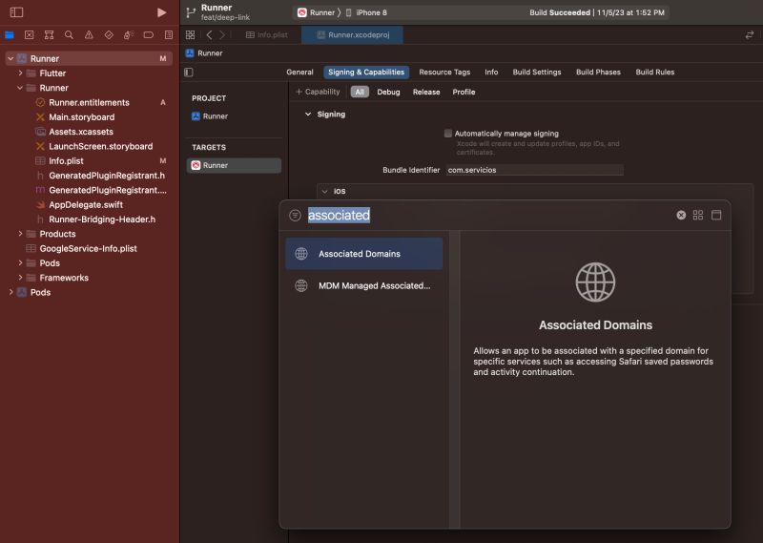Open the Build Phases tab
This screenshot has height=543, width=763.
pos(598,73)
